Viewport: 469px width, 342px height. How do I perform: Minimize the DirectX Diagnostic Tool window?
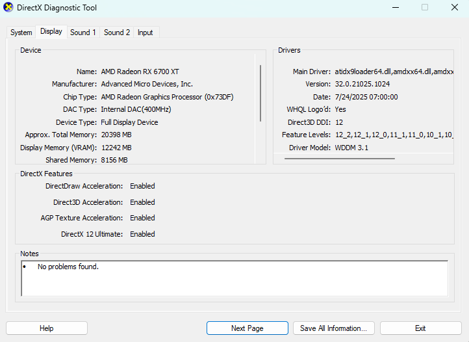tap(396, 8)
